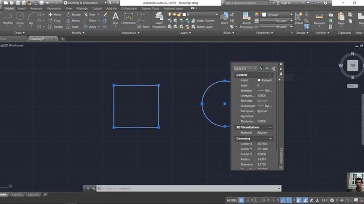Expand the Draw panel dropdown
364x204 pixels.
(19, 33)
